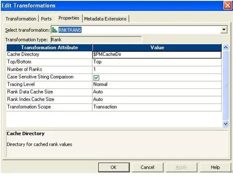Click scroll down arrow of attribute table
Viewport: 233px width, 176px height.
225,123
